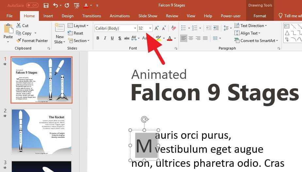Decrease font size with the smaller A icon
The height and width of the screenshot is (172, 302).
click(x=164, y=28)
